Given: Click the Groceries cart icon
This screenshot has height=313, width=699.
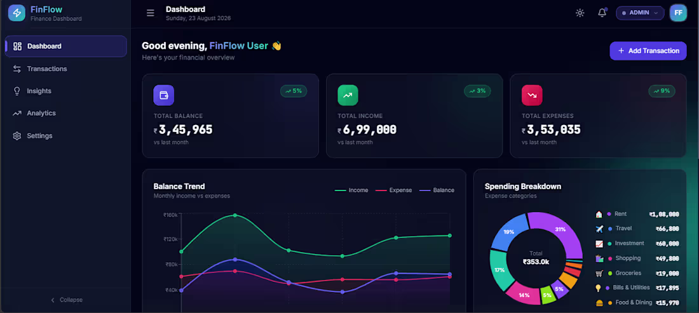Looking at the screenshot, I should click(x=599, y=274).
